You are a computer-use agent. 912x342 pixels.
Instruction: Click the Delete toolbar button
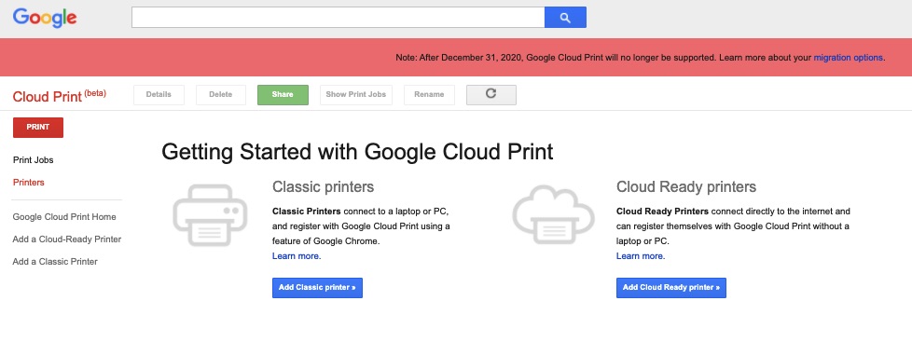pyautogui.click(x=220, y=95)
